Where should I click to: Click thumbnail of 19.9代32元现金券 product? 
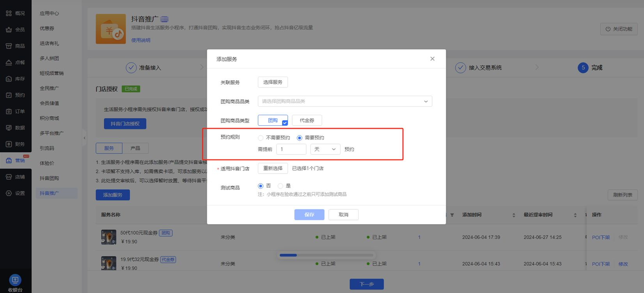(x=108, y=263)
